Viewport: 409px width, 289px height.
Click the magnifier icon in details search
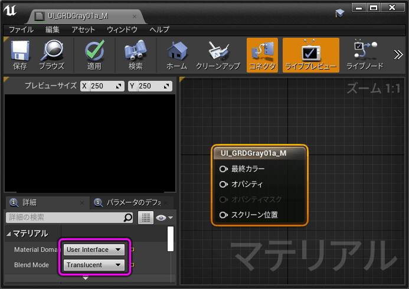coord(128,217)
